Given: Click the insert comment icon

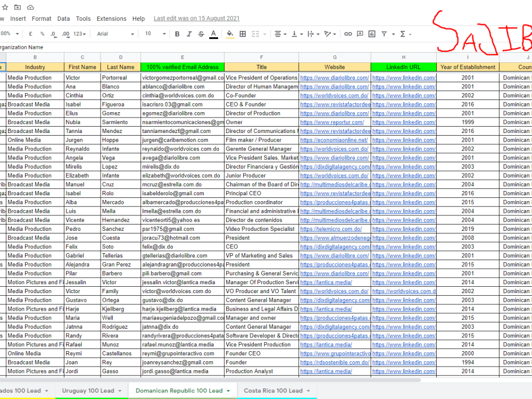Looking at the screenshot, I should 360,34.
